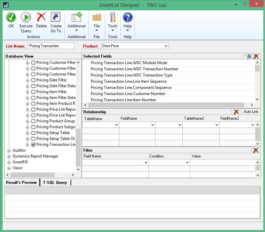Image resolution: width=265 pixels, height=232 pixels.
Task: Select the WDC Module Mode field row
Action: (168, 63)
